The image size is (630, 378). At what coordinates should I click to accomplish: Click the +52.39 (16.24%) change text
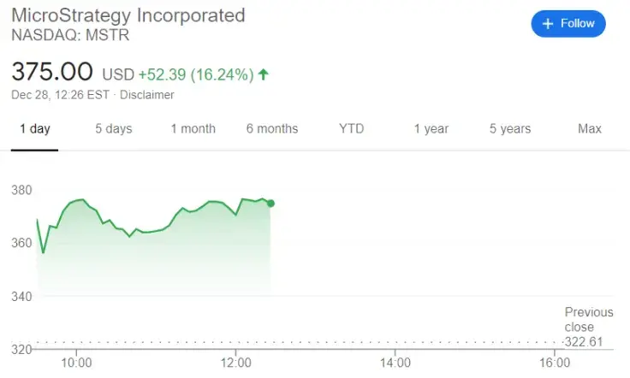196,74
